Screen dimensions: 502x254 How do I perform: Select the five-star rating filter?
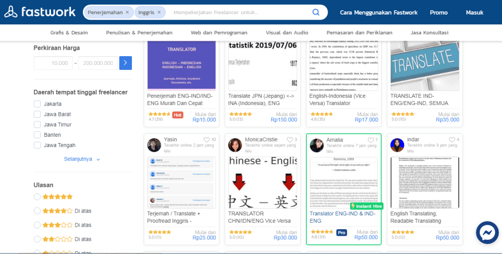[x=37, y=197]
